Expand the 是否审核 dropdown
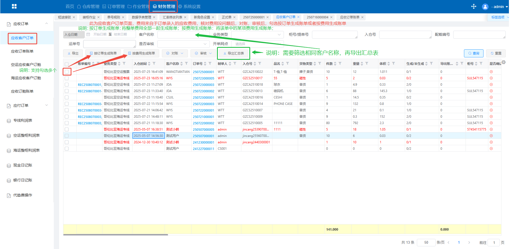510x249 pixels. coord(183,44)
